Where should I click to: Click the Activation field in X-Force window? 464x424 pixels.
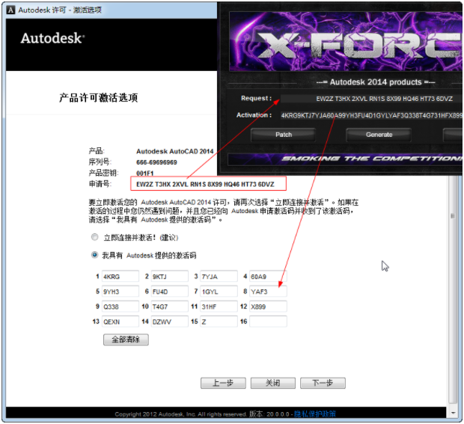click(371, 115)
